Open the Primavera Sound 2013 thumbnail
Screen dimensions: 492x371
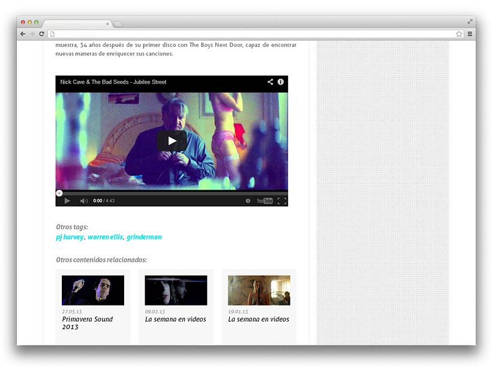coord(93,291)
